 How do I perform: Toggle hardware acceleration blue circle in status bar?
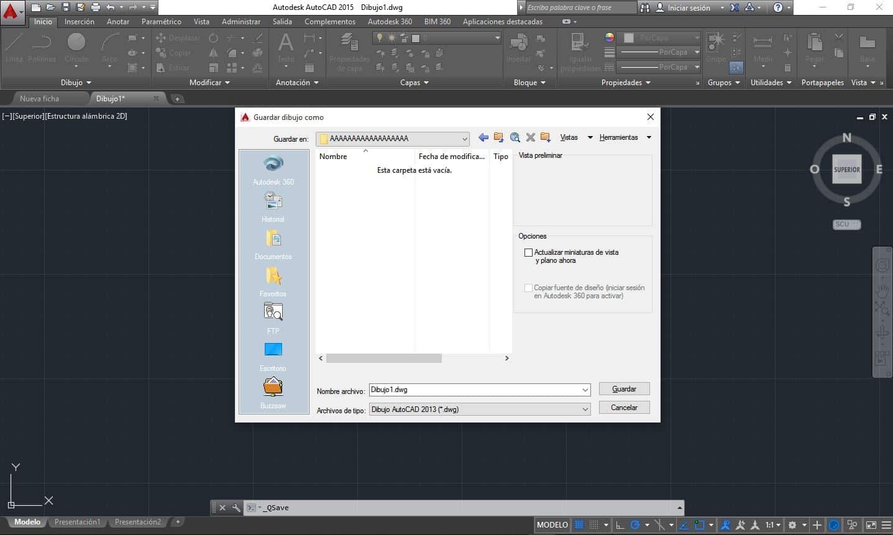(x=834, y=525)
